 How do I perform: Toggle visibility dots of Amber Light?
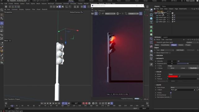[x=169, y=17]
